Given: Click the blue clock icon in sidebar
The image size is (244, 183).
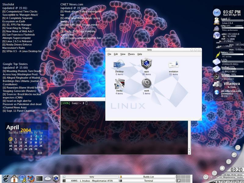Looking at the screenshot, I should click(217, 13).
